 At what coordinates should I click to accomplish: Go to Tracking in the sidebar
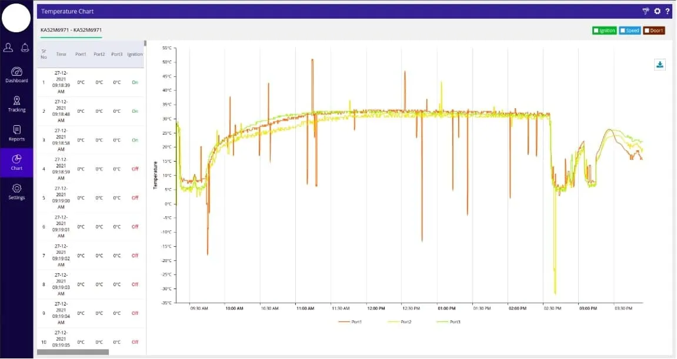(x=16, y=104)
